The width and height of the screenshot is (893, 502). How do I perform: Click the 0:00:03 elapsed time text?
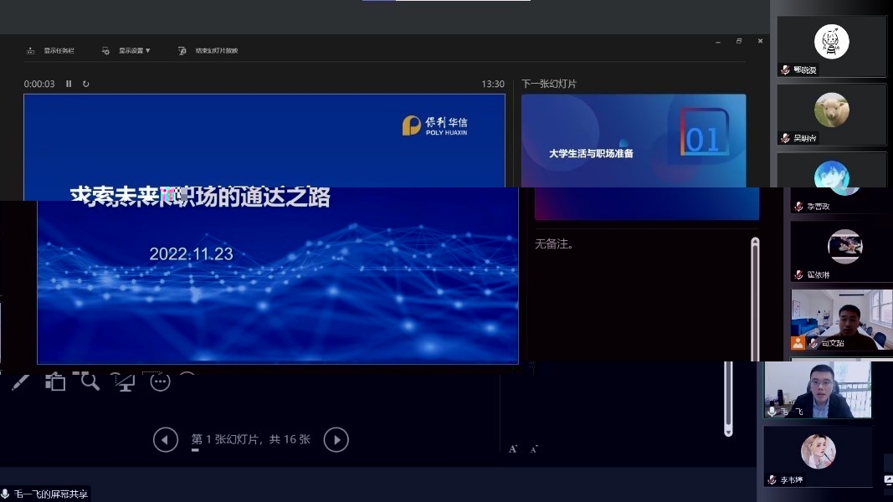[39, 84]
